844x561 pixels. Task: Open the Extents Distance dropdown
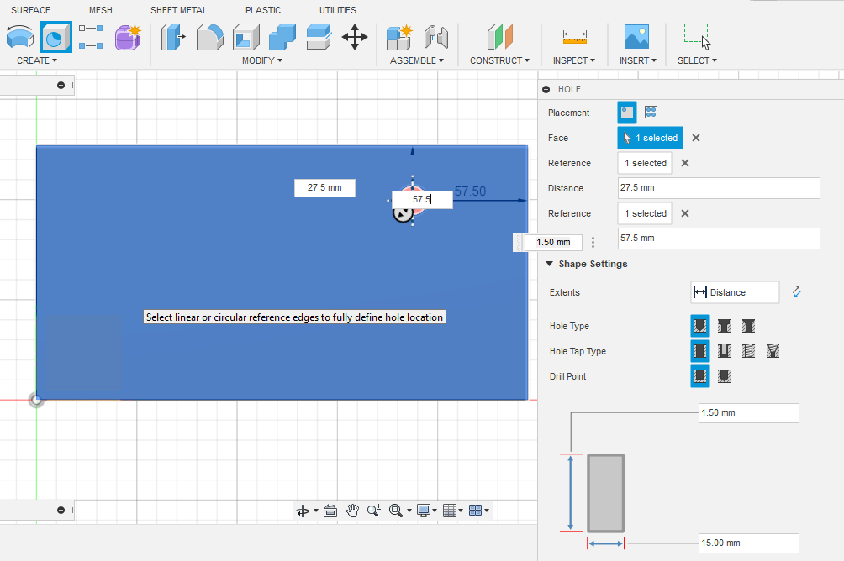click(735, 292)
